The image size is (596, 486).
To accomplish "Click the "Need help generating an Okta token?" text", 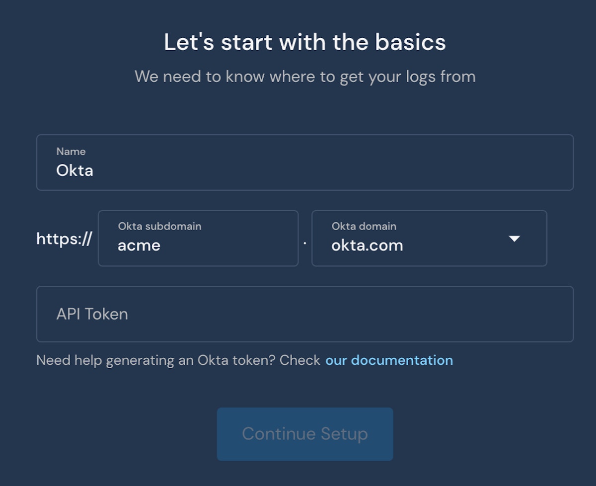I will coord(178,360).
